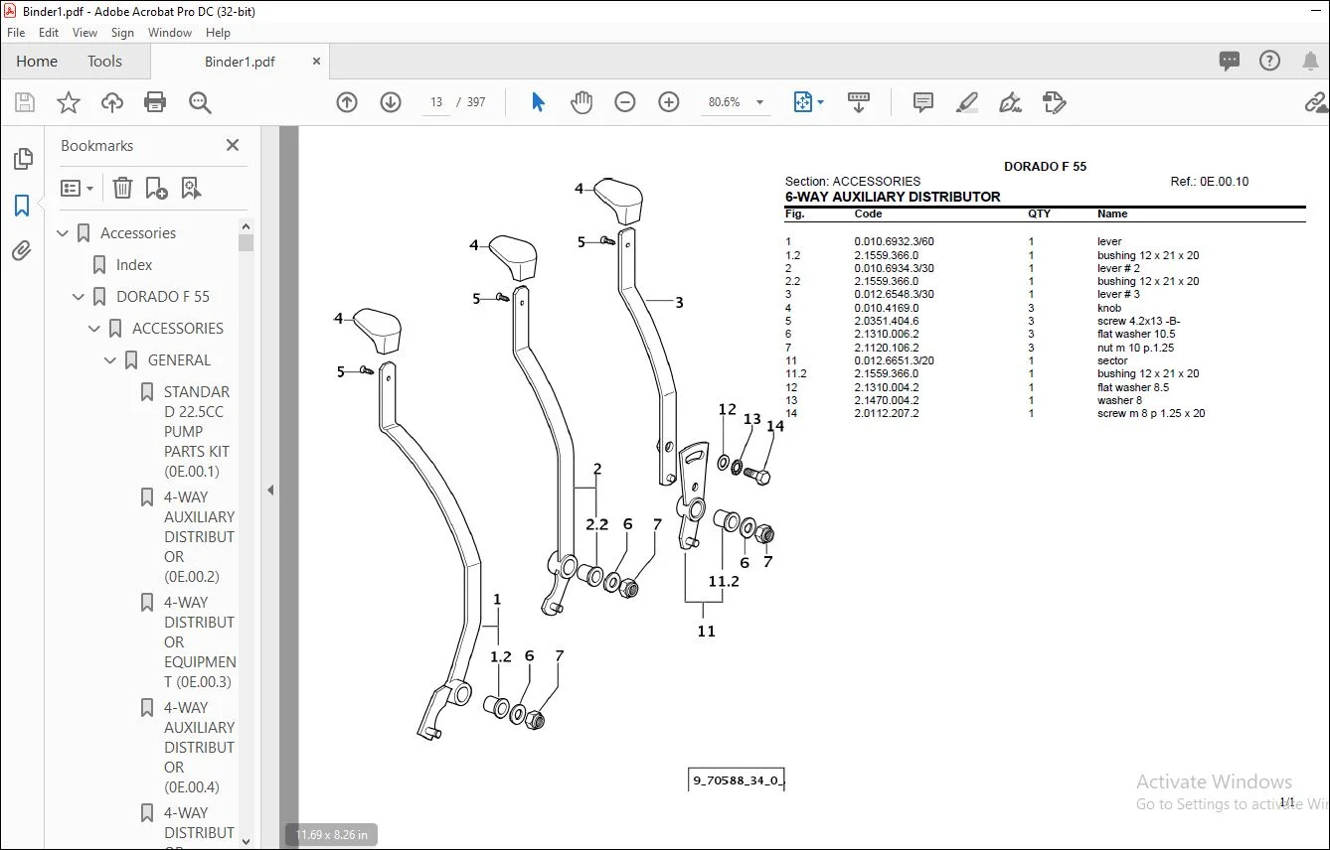The height and width of the screenshot is (850, 1330).
Task: Open bookmark options dropdown menu
Action: 77,188
